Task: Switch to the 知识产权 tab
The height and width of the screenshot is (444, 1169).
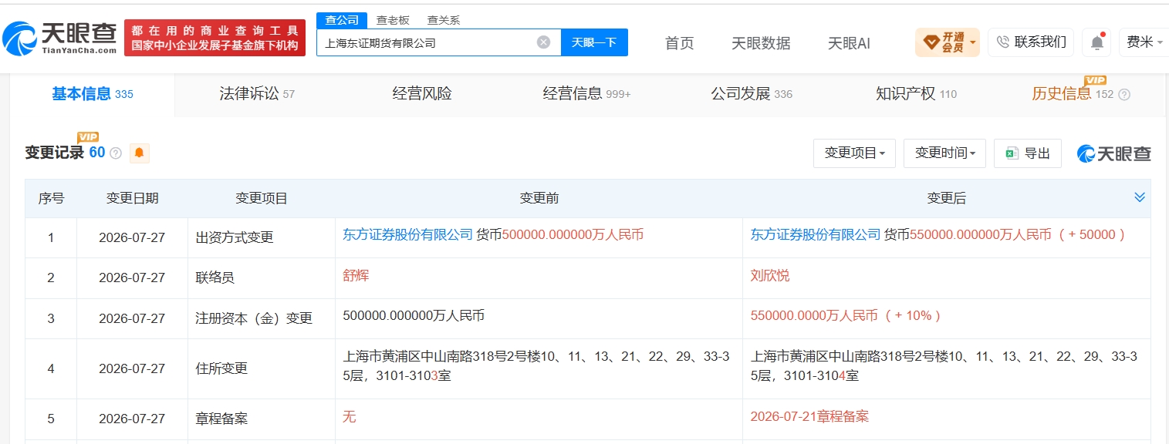Action: tap(916, 94)
